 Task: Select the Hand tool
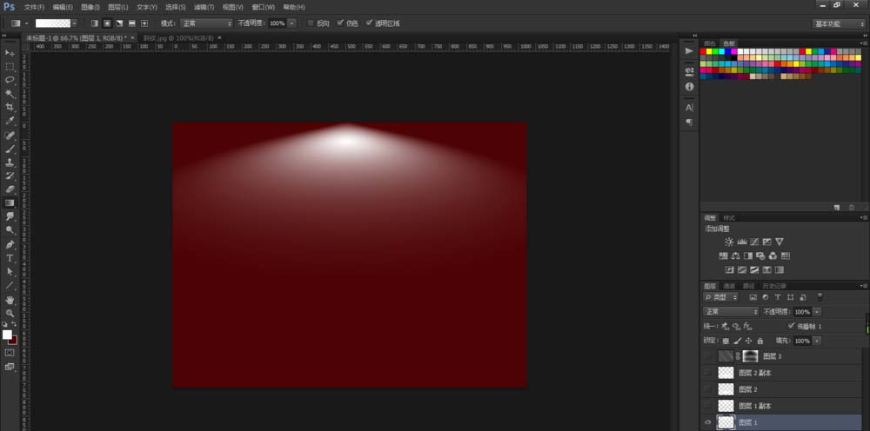[x=10, y=300]
